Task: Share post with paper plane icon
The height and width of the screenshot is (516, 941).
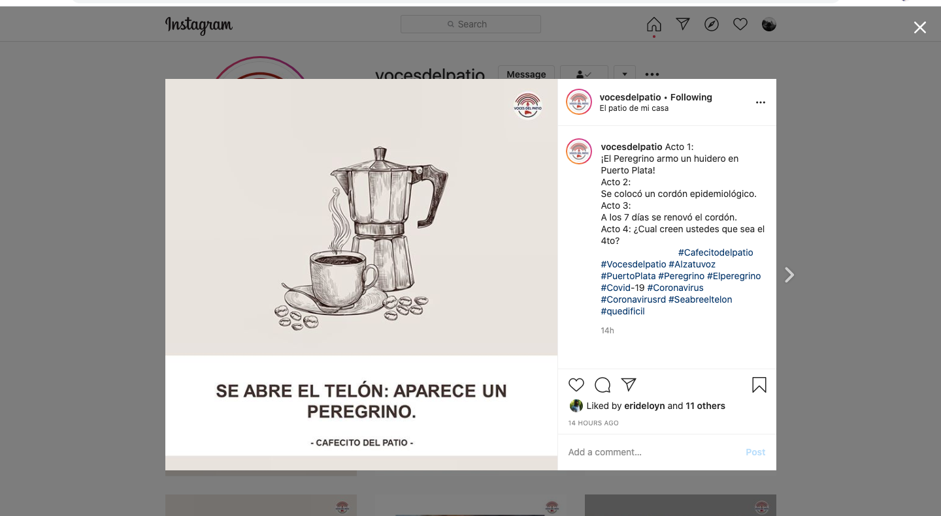Action: pyautogui.click(x=629, y=384)
